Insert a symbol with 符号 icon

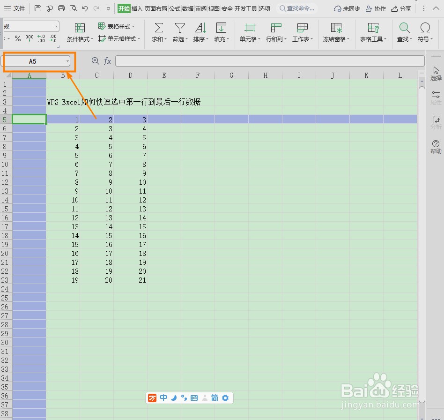pos(423,32)
